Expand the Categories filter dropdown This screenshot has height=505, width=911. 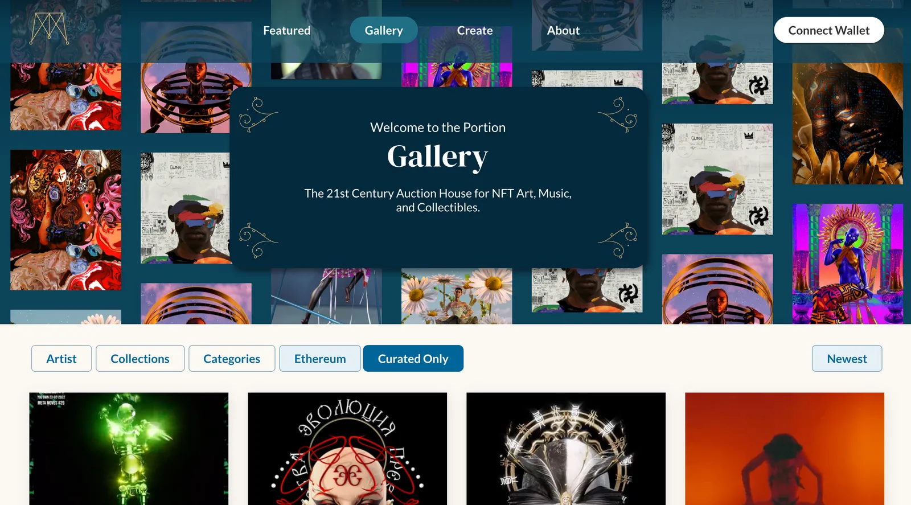[232, 359]
